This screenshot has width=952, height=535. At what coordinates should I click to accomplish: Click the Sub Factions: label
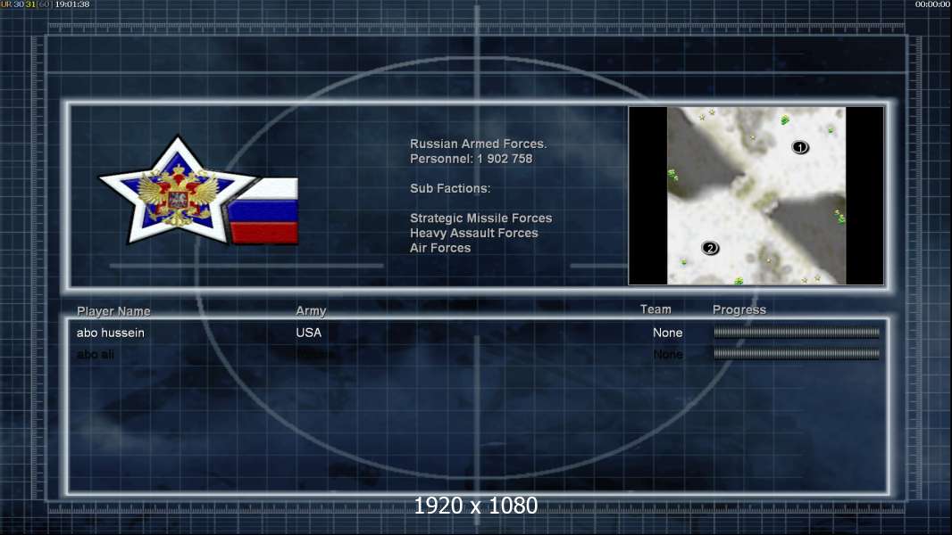[x=450, y=188]
